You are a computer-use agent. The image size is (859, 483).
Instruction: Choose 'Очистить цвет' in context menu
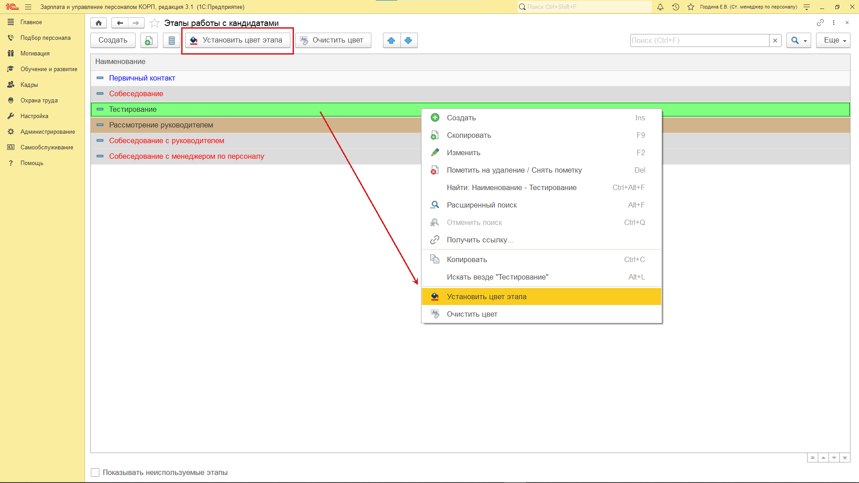[472, 314]
